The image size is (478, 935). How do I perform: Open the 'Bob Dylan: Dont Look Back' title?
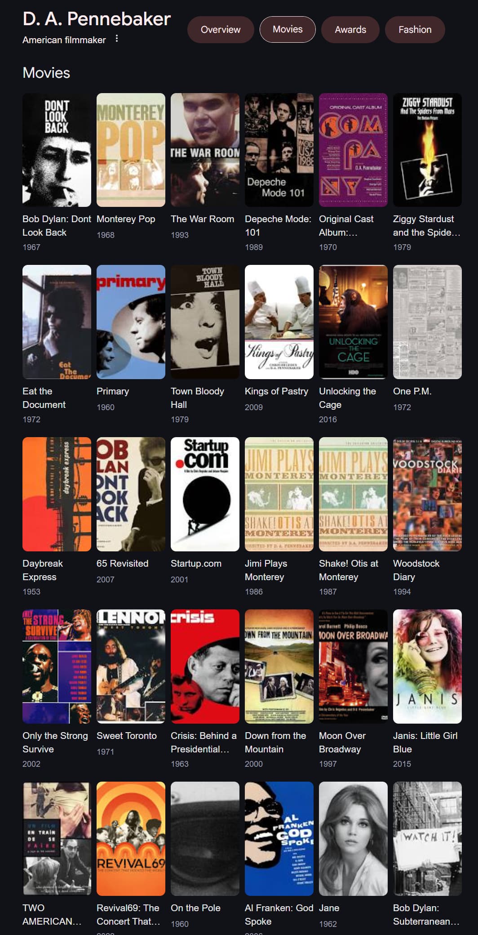coord(57,226)
